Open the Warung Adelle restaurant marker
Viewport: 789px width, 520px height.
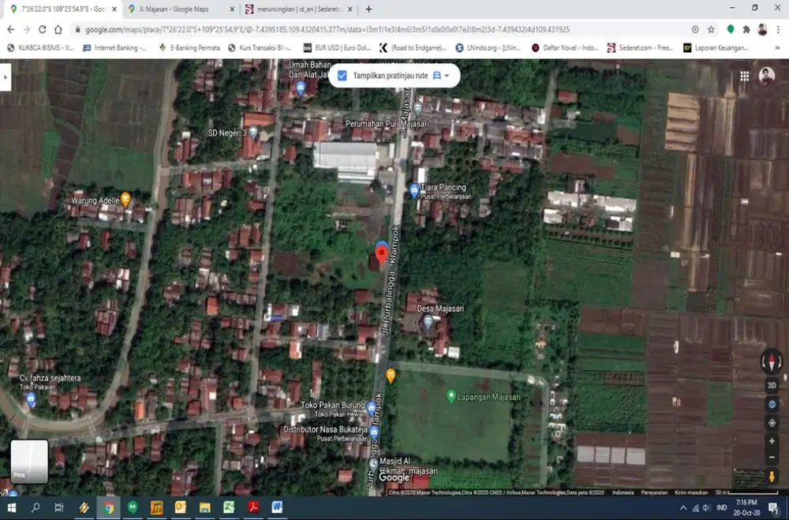[x=125, y=200]
